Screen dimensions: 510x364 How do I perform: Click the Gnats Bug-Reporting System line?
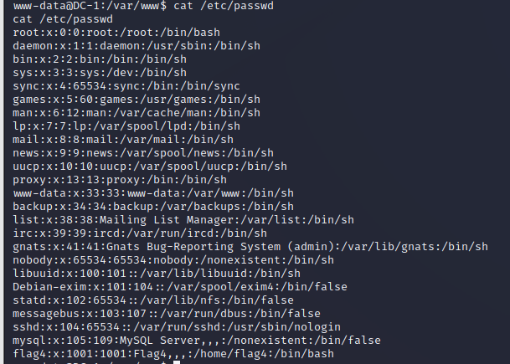(250, 245)
